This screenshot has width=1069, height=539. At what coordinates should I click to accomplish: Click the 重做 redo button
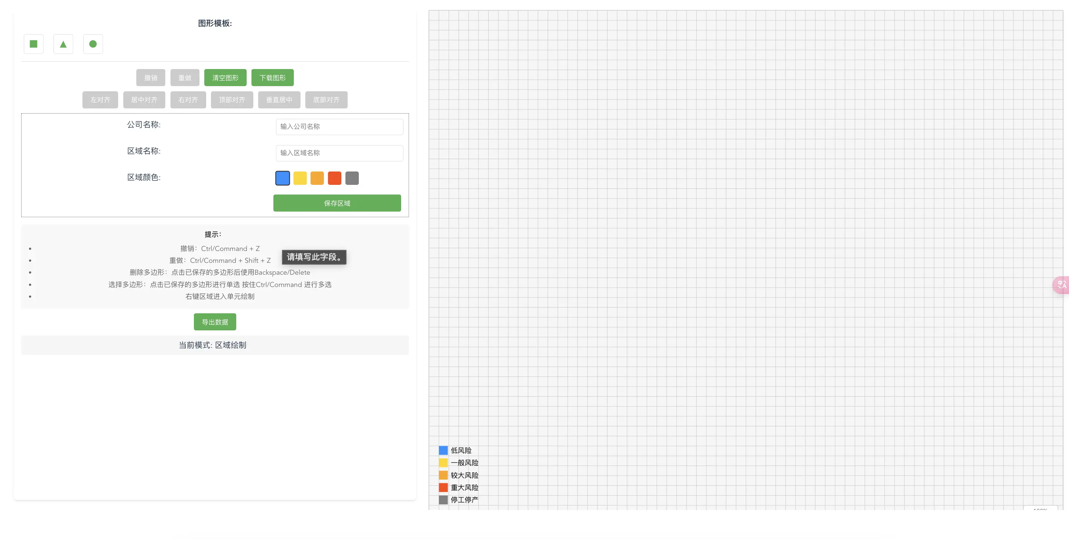tap(185, 78)
